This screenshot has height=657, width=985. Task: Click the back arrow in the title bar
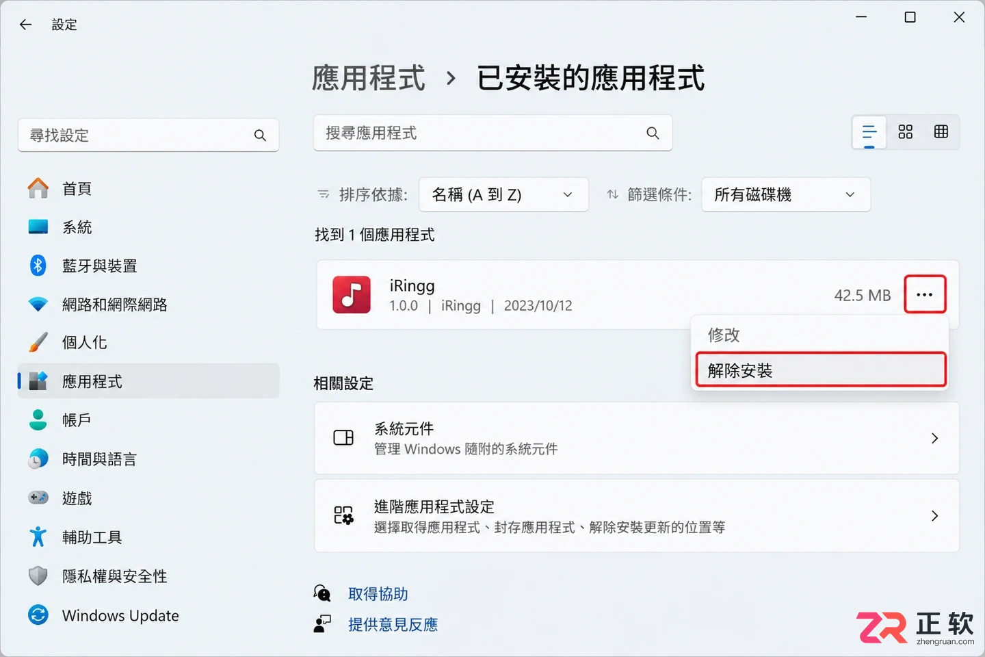[26, 25]
